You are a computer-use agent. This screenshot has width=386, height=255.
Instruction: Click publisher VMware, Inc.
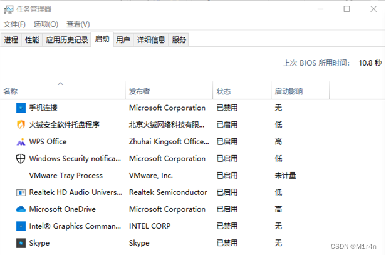[x=151, y=176]
